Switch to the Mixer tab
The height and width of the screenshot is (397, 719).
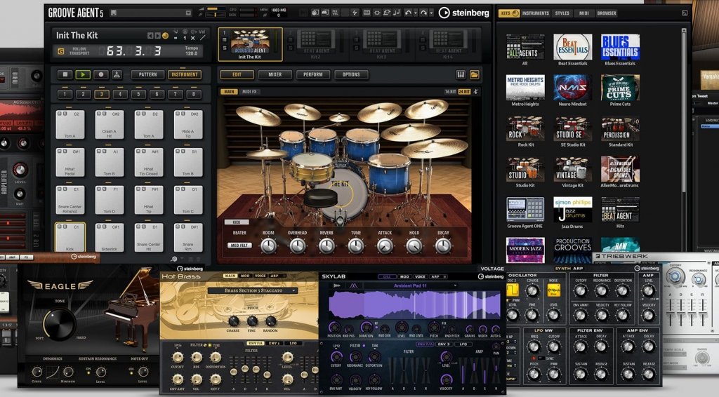(275, 74)
